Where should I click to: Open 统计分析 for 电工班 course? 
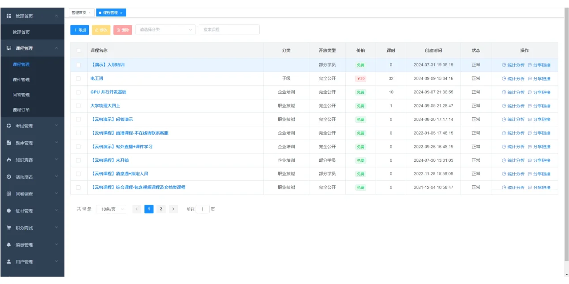point(513,79)
